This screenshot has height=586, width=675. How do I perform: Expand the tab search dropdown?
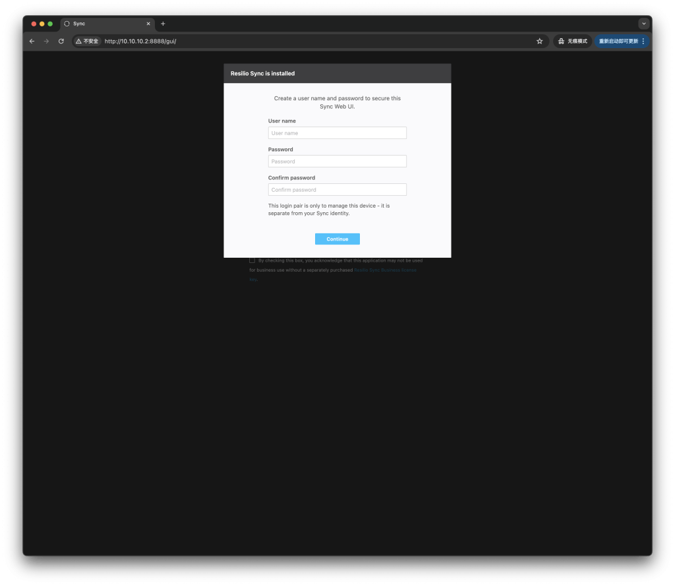pyautogui.click(x=643, y=24)
